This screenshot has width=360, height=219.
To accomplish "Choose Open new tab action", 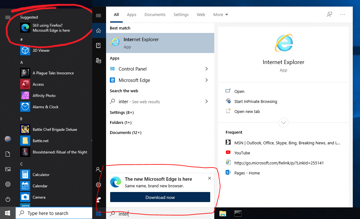I will coord(247,111).
